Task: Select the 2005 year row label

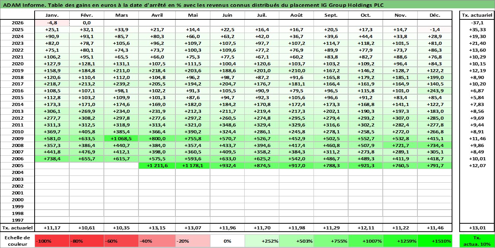Action: pos(18,166)
